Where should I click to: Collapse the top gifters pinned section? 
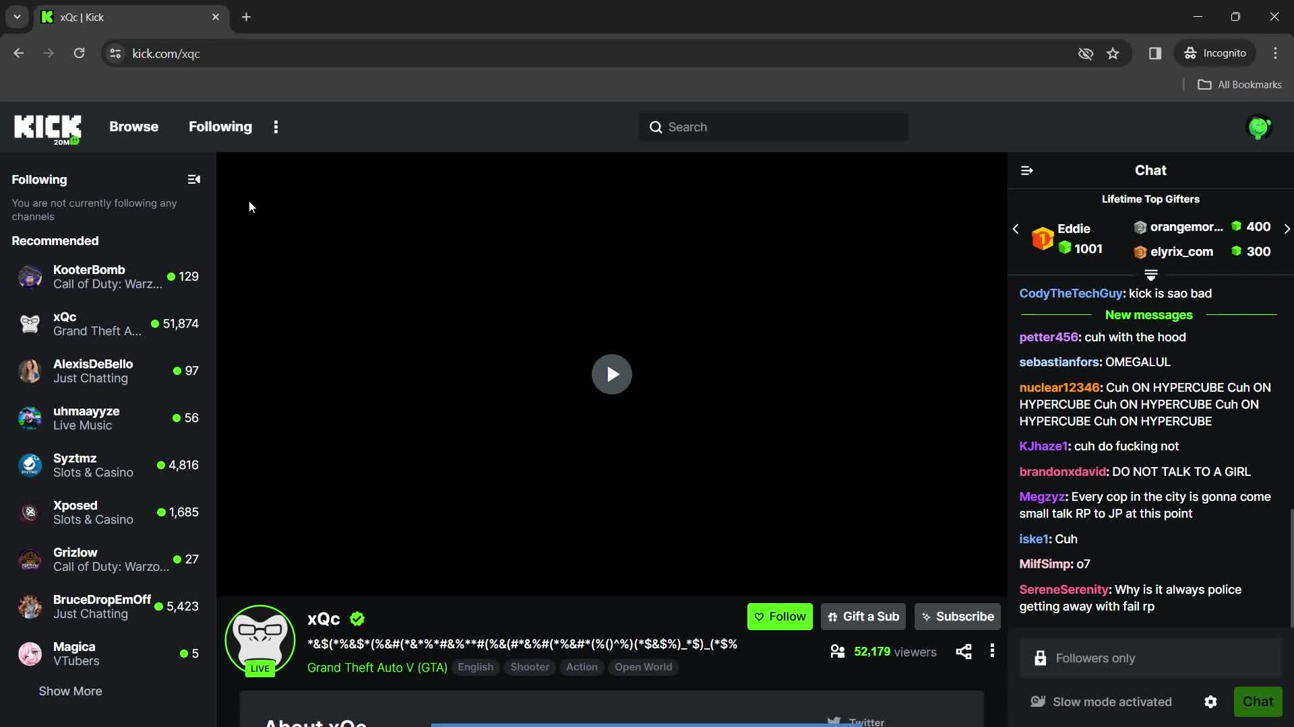click(x=1151, y=275)
